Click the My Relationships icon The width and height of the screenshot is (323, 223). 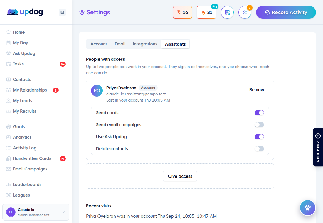[x=9, y=90]
